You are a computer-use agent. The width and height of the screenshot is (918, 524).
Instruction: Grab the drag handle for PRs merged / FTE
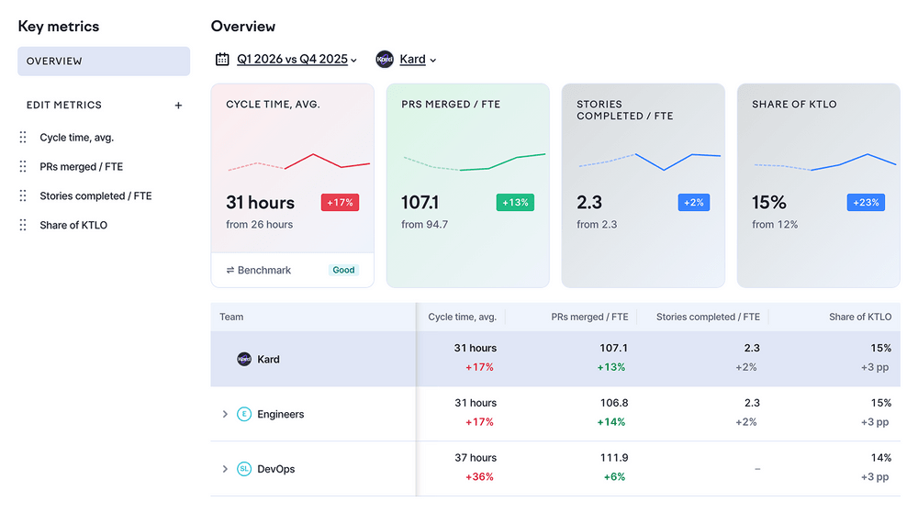pos(23,167)
